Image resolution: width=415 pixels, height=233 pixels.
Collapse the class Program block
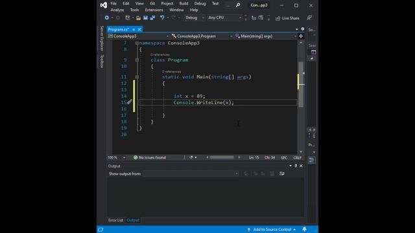[137, 60]
